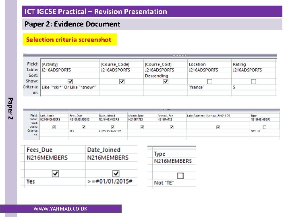Toggle the Show checkbox for [Course_Code]
The width and height of the screenshot is (290, 217).
122,81
